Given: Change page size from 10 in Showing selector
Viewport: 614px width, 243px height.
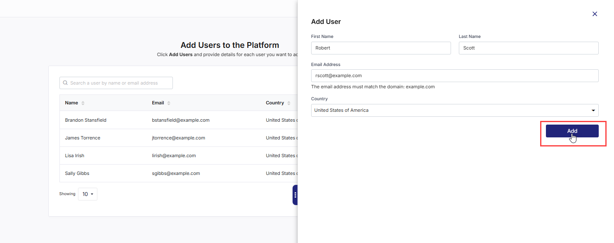Looking at the screenshot, I should click(x=87, y=194).
